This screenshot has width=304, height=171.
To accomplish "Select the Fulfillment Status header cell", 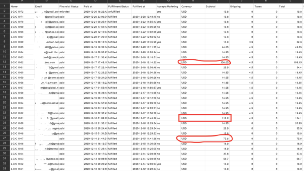I will (x=120, y=7).
